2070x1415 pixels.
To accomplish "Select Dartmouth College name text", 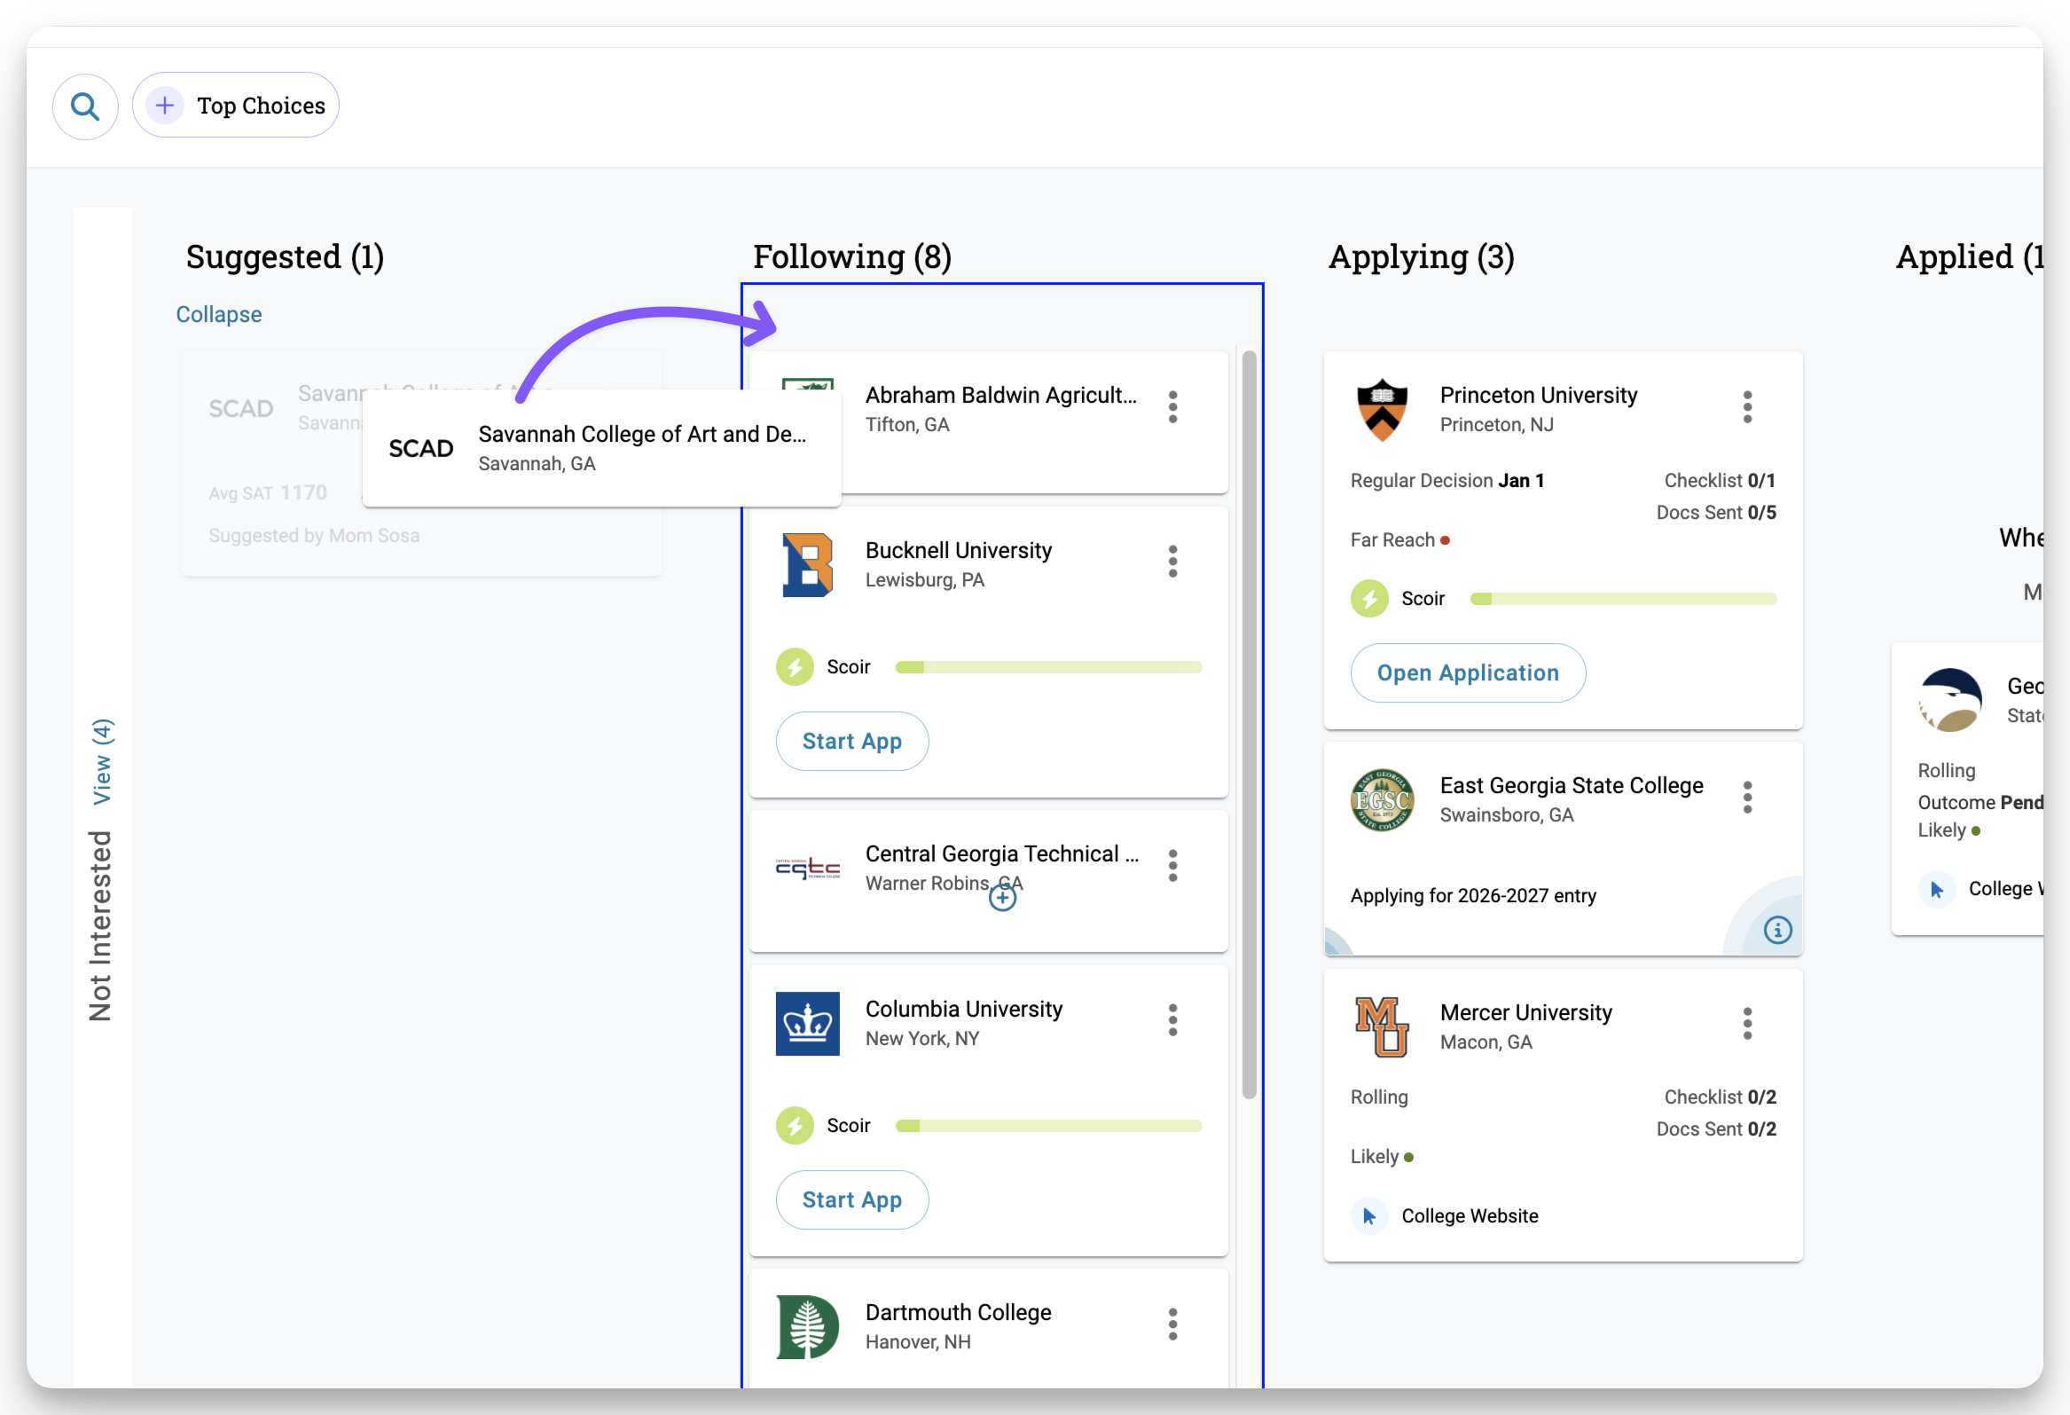I will (959, 1312).
